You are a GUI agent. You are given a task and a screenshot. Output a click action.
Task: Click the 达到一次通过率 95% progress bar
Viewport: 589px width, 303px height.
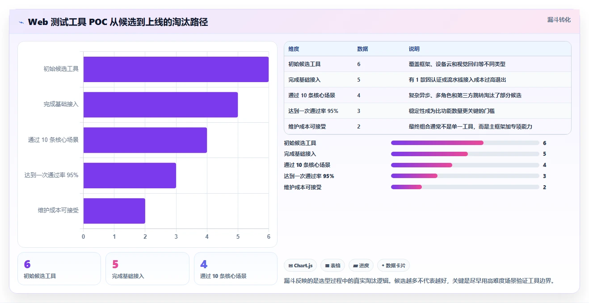[465, 176]
